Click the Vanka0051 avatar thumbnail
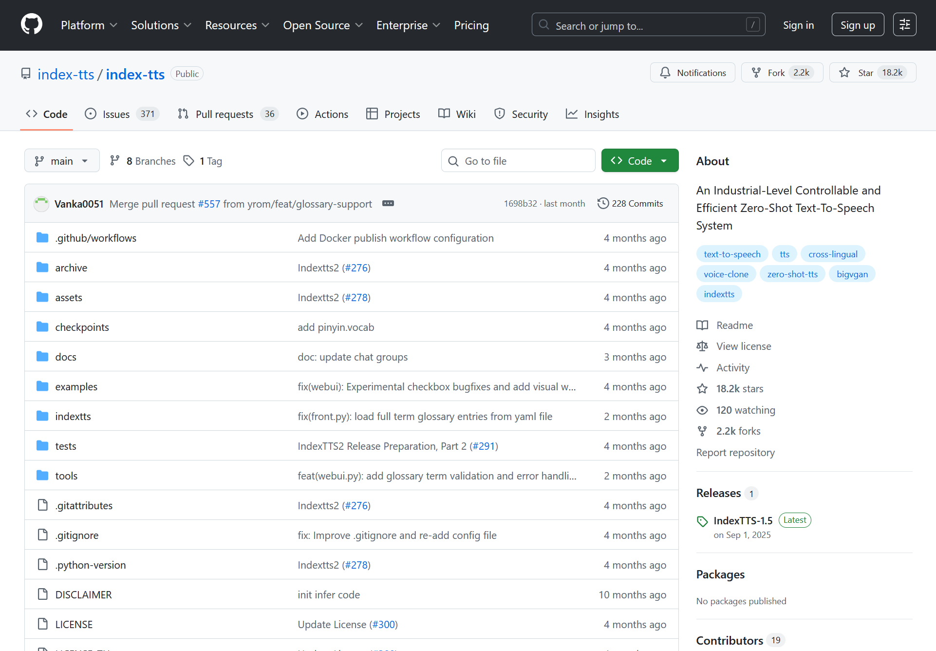 (41, 204)
